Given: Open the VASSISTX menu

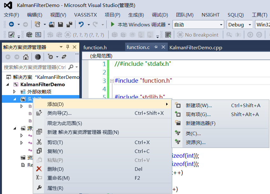Looking at the screenshot, I should tap(85, 15).
